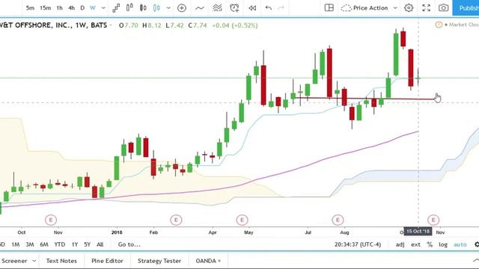Create an alert with the alarm clock icon
Screen dimensions: 479x269
point(234,8)
